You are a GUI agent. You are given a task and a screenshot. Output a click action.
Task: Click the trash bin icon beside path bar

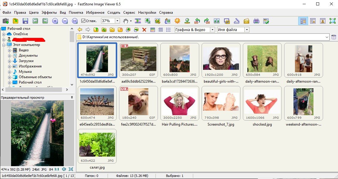(x=334, y=37)
